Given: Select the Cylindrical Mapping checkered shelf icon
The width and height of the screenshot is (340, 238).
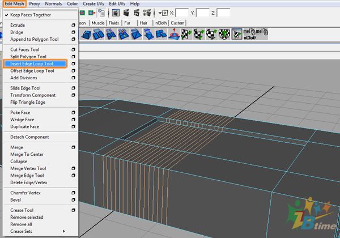Looking at the screenshot, I should (x=199, y=34).
